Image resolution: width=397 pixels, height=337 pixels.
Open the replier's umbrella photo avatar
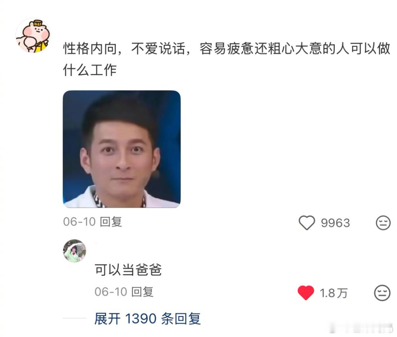[74, 251]
